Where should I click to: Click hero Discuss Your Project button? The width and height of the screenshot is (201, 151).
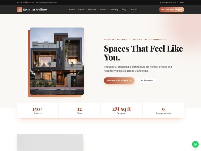coord(119,81)
